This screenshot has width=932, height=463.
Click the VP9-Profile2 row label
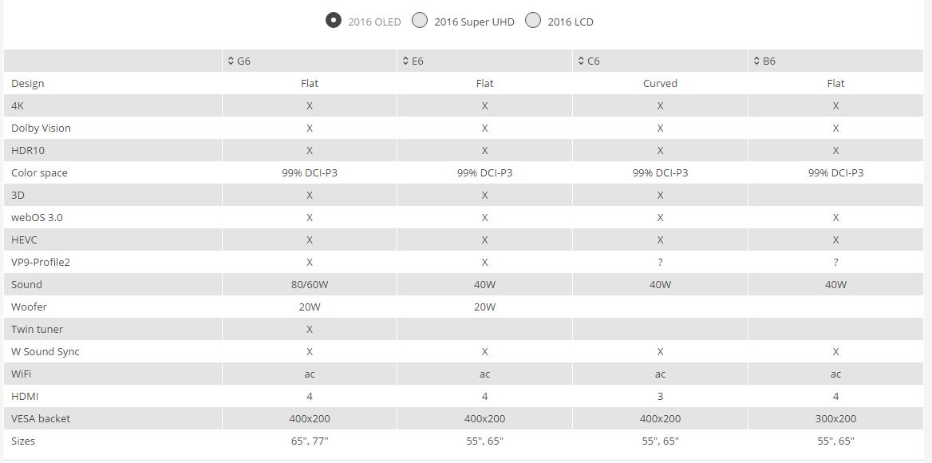click(41, 262)
